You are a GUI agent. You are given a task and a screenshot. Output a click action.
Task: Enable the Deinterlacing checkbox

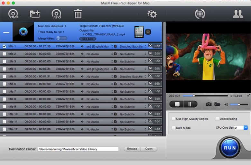(x=217, y=119)
